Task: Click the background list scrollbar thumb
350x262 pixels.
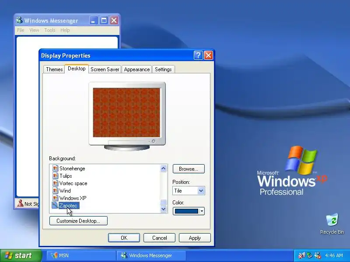Action: (163, 202)
